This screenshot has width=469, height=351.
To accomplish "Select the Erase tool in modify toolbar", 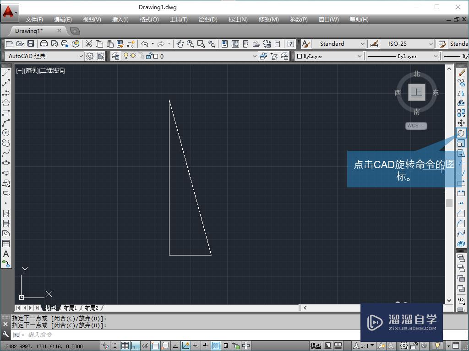I will (461, 73).
